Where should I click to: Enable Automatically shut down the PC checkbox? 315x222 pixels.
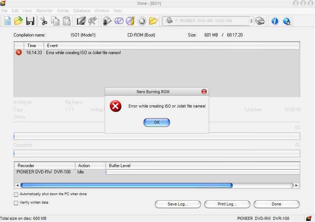[x=16, y=194]
